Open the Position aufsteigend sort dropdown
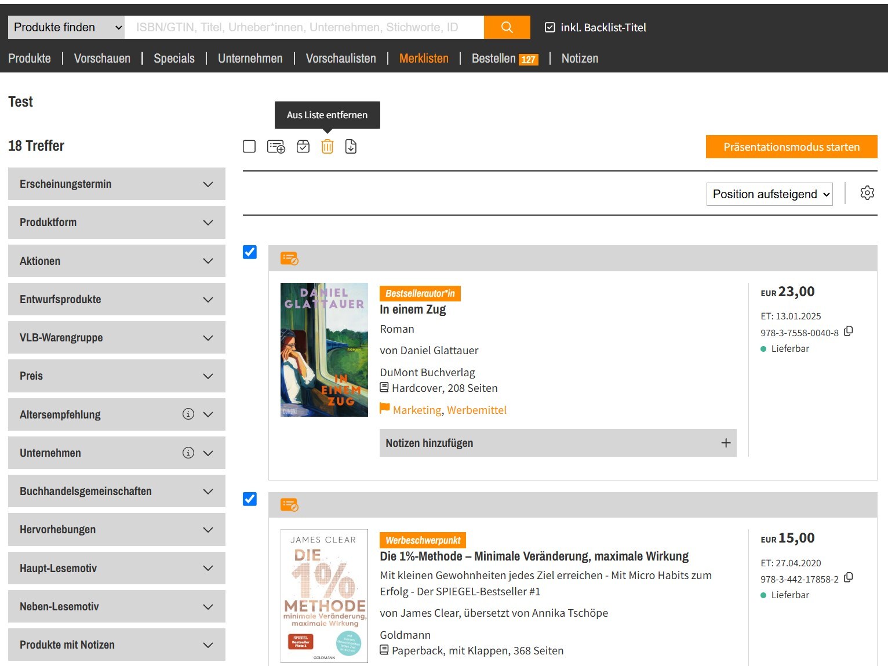The image size is (888, 666). coord(769,194)
